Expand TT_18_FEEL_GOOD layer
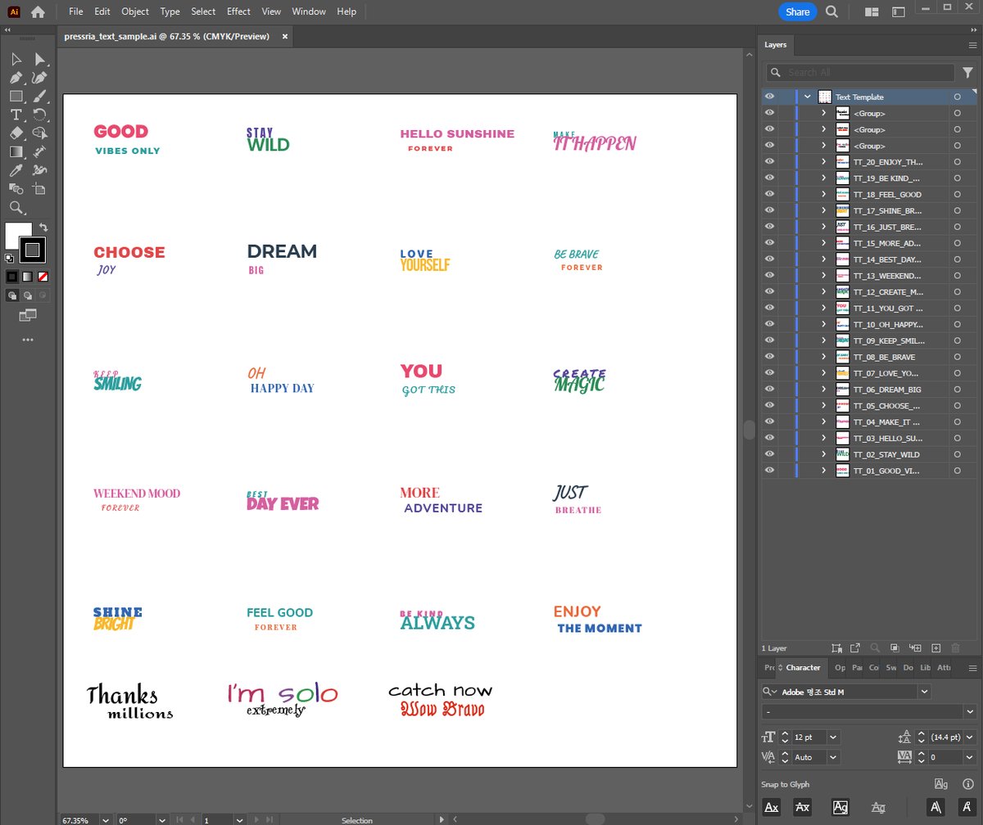 click(x=824, y=194)
